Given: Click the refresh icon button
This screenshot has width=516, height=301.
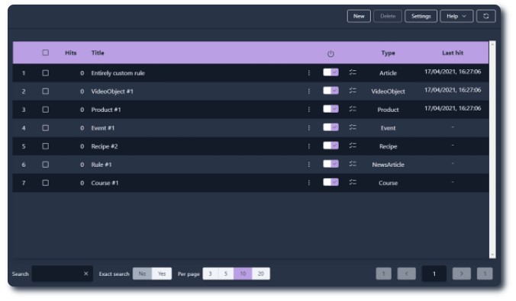Looking at the screenshot, I should [485, 16].
